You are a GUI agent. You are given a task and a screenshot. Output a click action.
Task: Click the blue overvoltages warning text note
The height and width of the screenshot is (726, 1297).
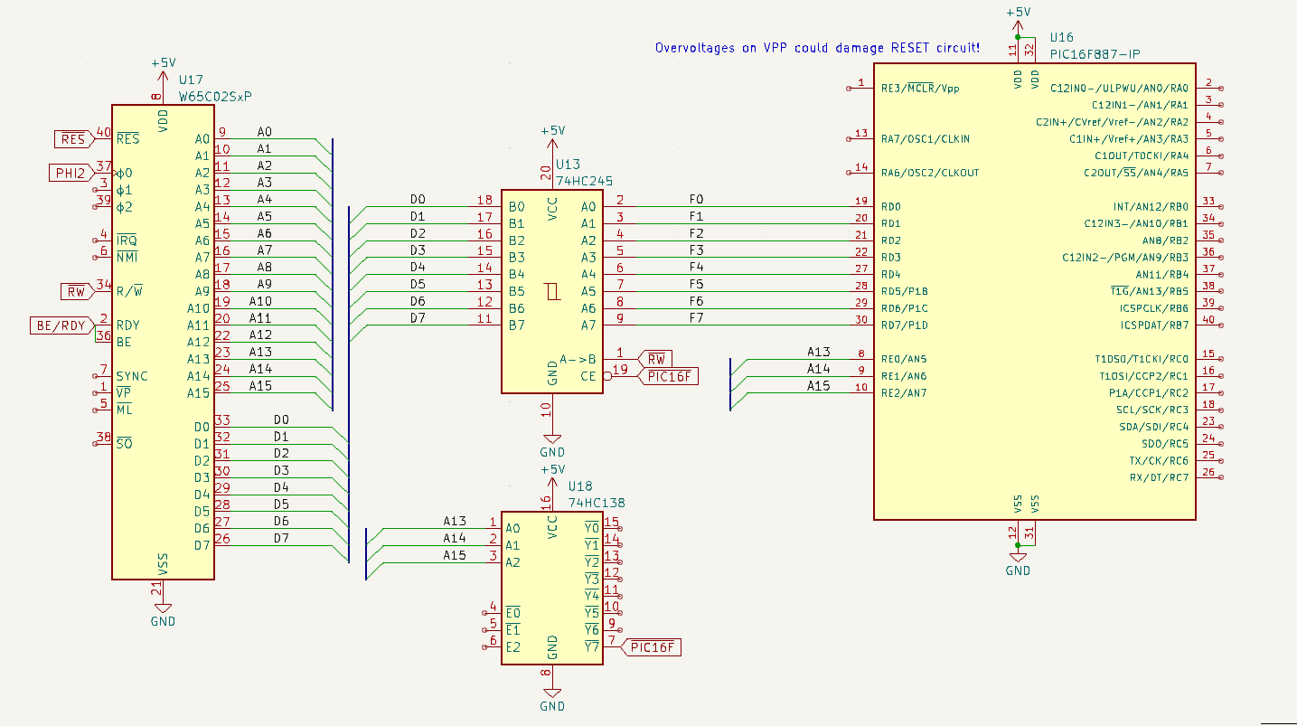coord(817,47)
